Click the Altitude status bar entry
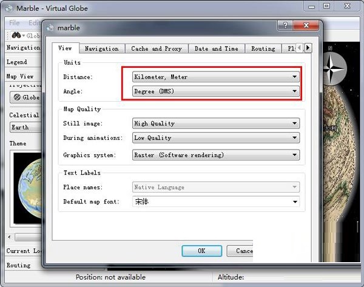Image resolution: width=364 pixels, height=287 pixels. coord(231,277)
